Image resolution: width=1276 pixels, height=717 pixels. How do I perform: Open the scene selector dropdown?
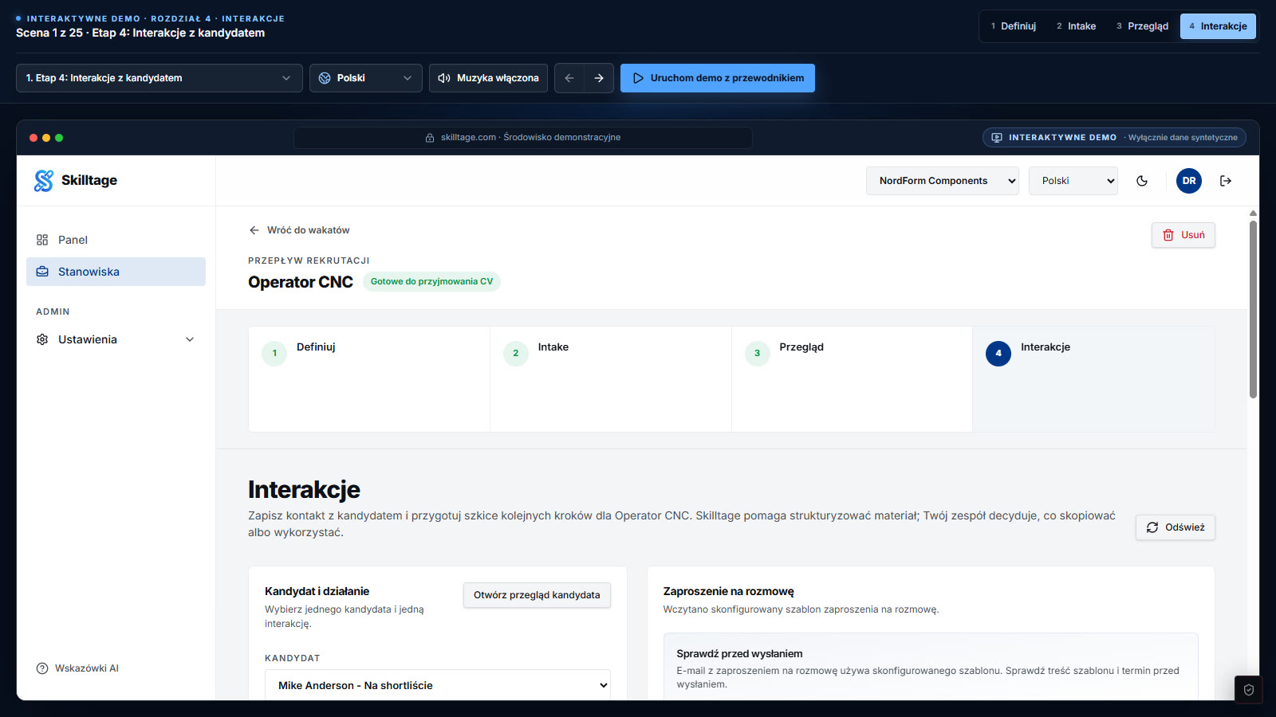pos(159,78)
